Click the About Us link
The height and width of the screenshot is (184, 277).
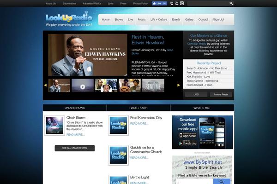pyautogui.click(x=51, y=4)
